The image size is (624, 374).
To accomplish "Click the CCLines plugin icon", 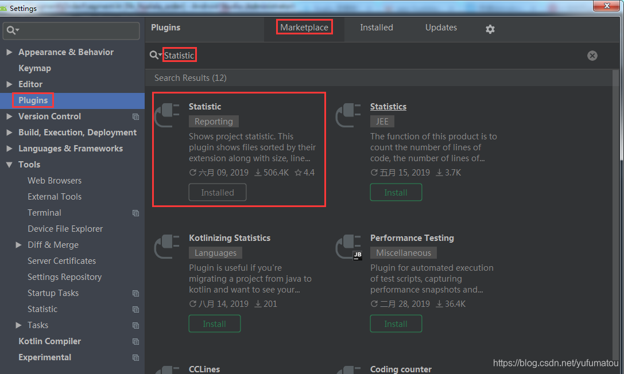I will (166, 370).
